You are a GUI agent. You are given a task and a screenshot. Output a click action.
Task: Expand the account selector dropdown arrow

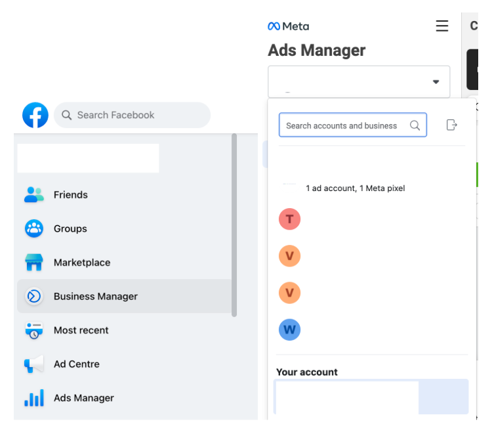pyautogui.click(x=436, y=82)
